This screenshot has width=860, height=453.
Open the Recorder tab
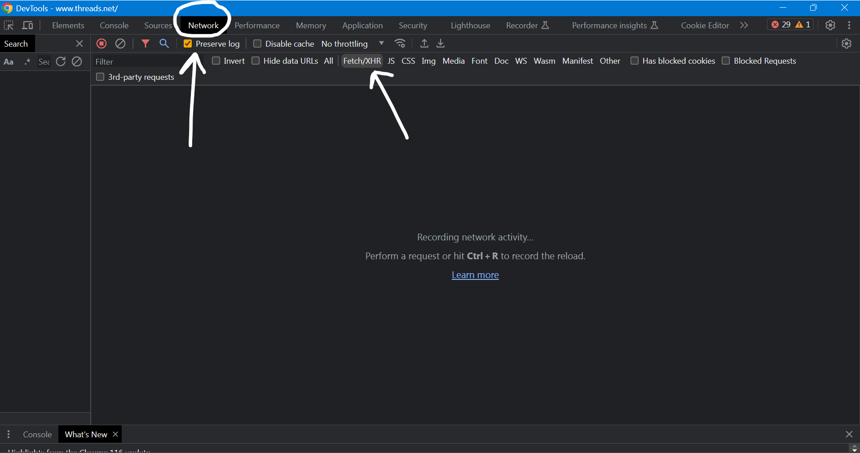527,25
